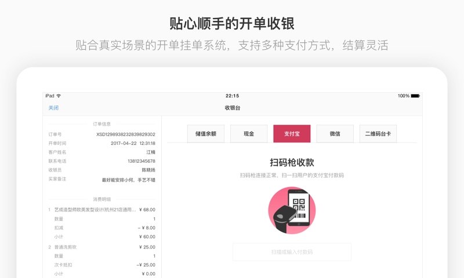The width and height of the screenshot is (464, 278).
Task: Click the 订单信息 section header
Action: pyautogui.click(x=101, y=124)
